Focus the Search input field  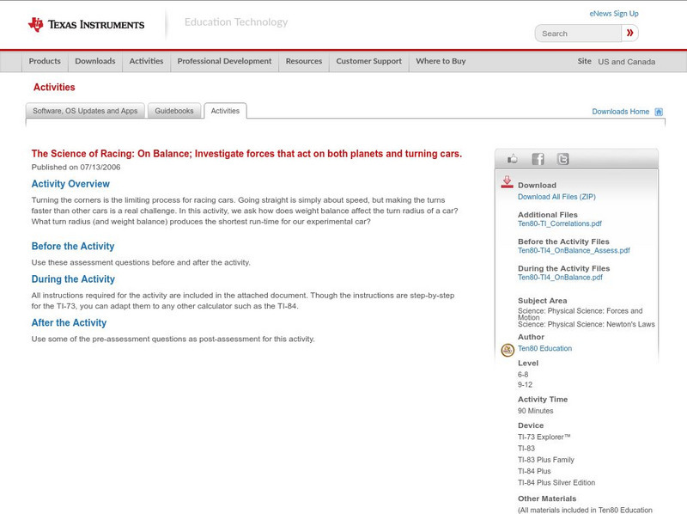pyautogui.click(x=578, y=34)
